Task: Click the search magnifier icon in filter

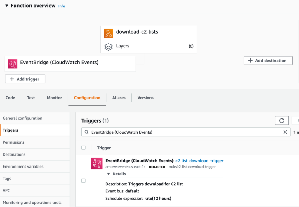Action: click(86, 132)
